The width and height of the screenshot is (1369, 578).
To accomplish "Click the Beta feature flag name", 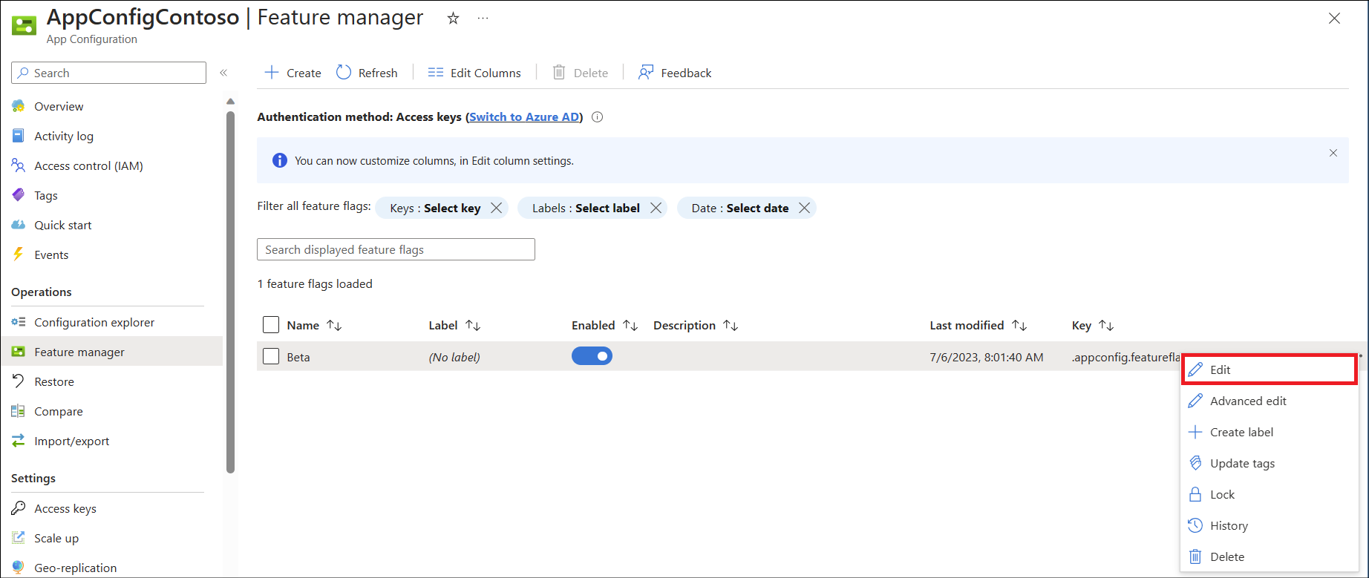I will tap(298, 357).
